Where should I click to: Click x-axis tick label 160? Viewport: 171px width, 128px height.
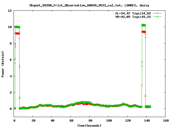coord(166,121)
